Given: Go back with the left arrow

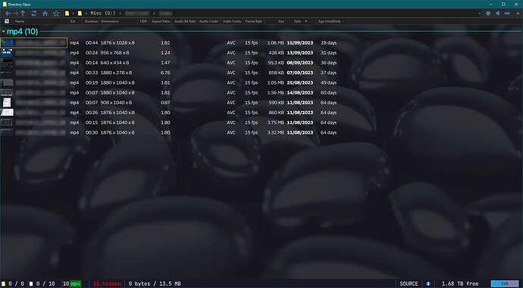Looking at the screenshot, I should point(8,14).
